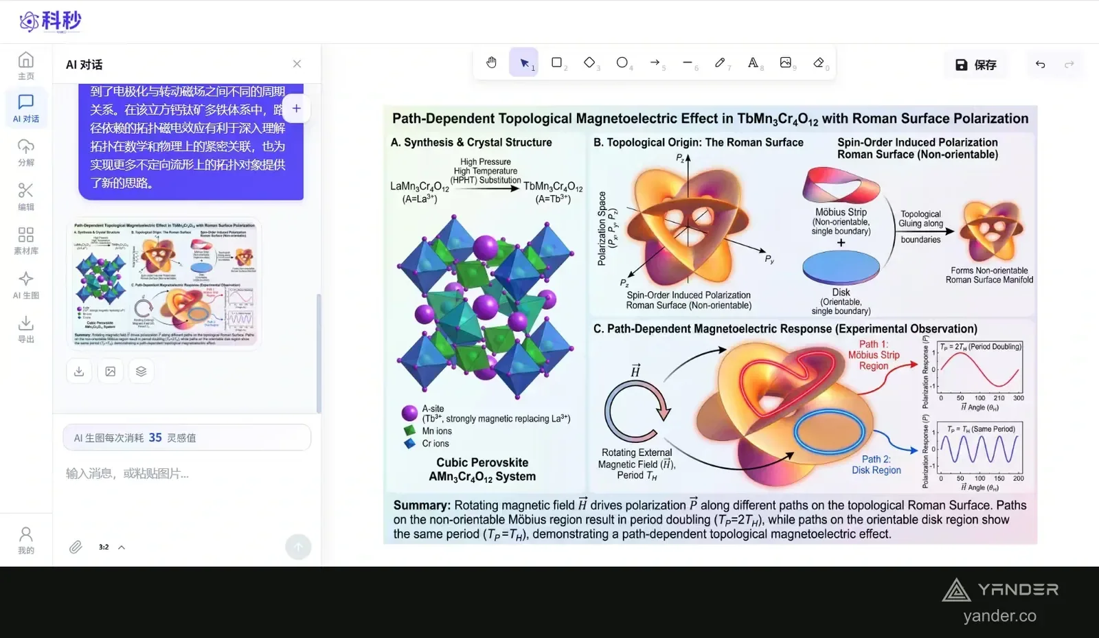Open 我的 profile in the sidebar
This screenshot has height=638, width=1099.
26,540
